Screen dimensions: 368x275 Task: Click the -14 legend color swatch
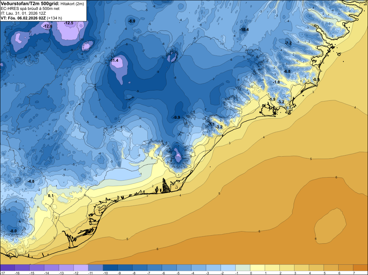click(52, 268)
